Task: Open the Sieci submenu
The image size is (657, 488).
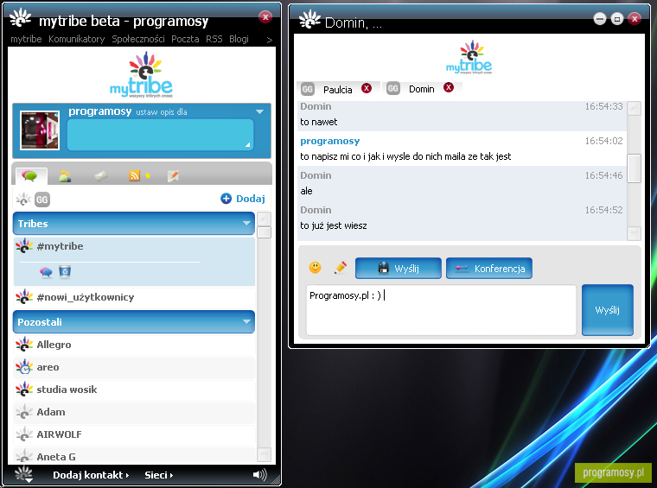Action: pyautogui.click(x=159, y=475)
